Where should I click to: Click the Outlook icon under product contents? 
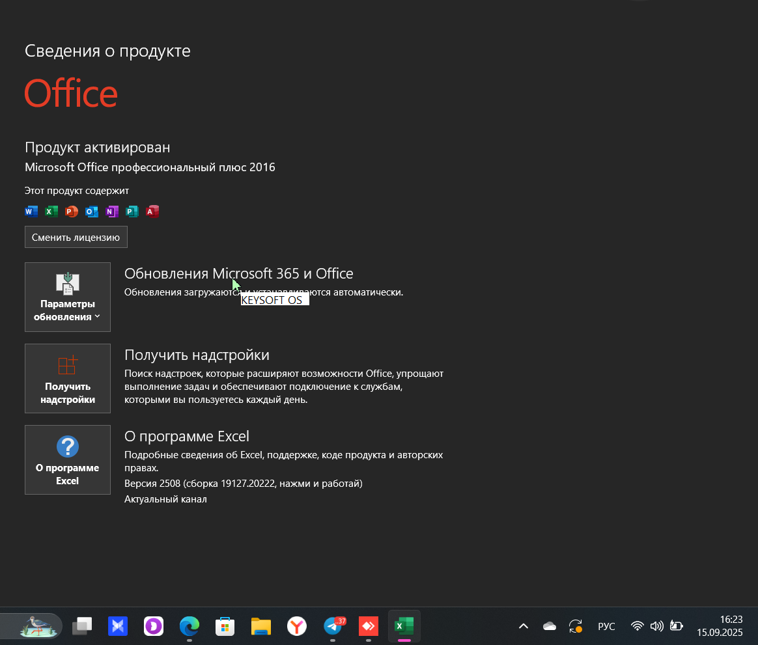pos(91,211)
